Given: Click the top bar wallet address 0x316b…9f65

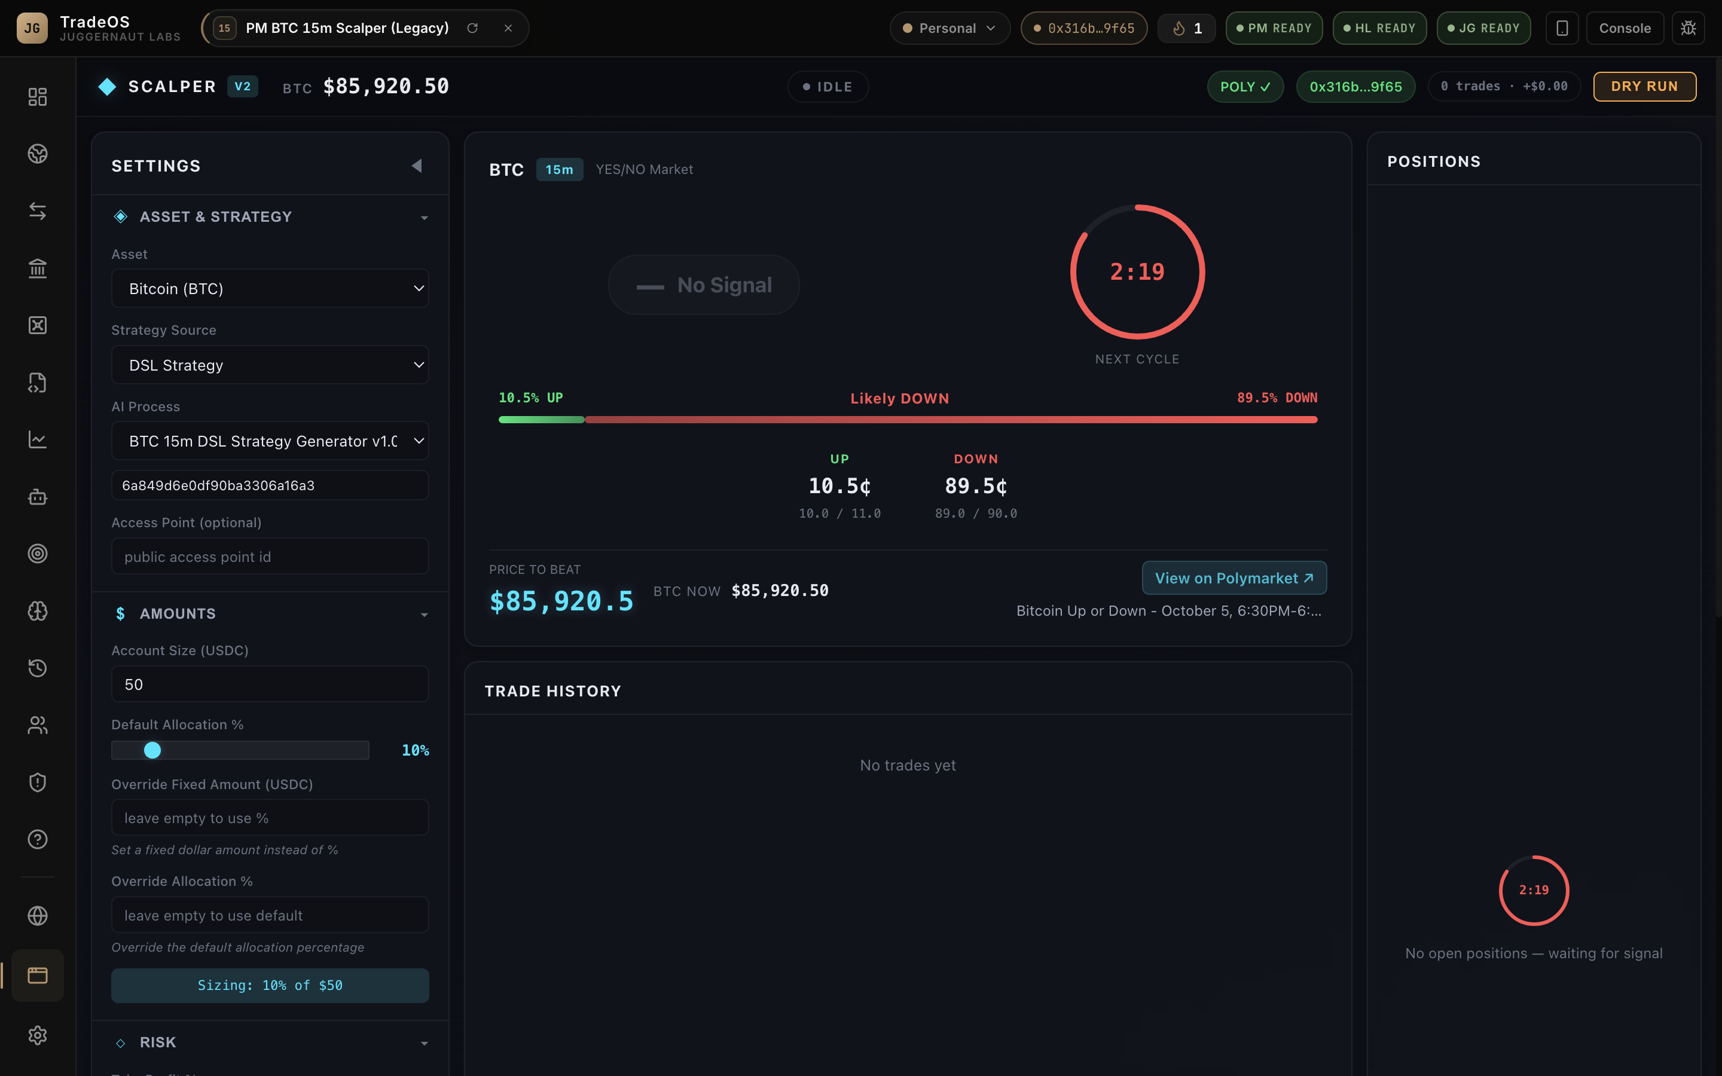Looking at the screenshot, I should tap(1083, 29).
